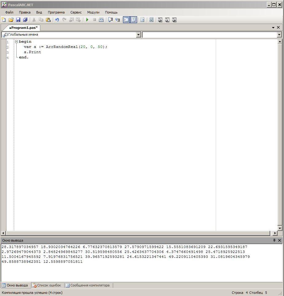Stop the running program
Screen dimensions: 284x296
[94, 20]
